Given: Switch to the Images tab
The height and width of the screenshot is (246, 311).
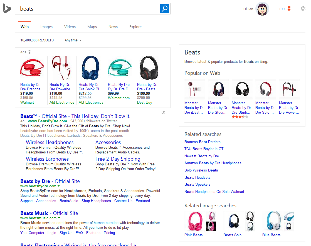Looking at the screenshot, I should pyautogui.click(x=46, y=27).
